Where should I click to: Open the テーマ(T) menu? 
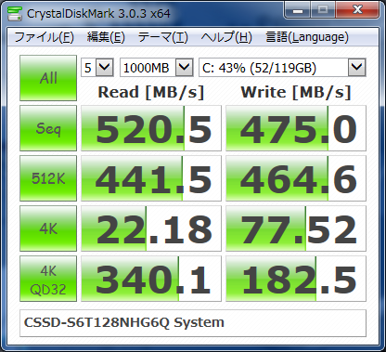pyautogui.click(x=162, y=37)
